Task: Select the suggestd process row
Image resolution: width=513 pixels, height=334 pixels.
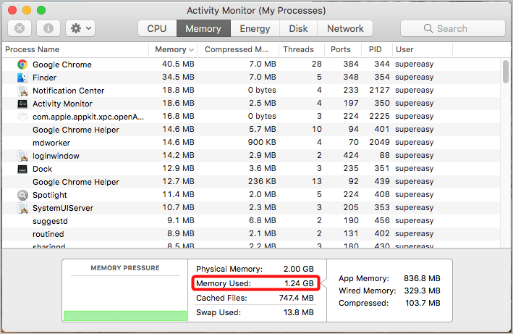Action: tap(251, 221)
